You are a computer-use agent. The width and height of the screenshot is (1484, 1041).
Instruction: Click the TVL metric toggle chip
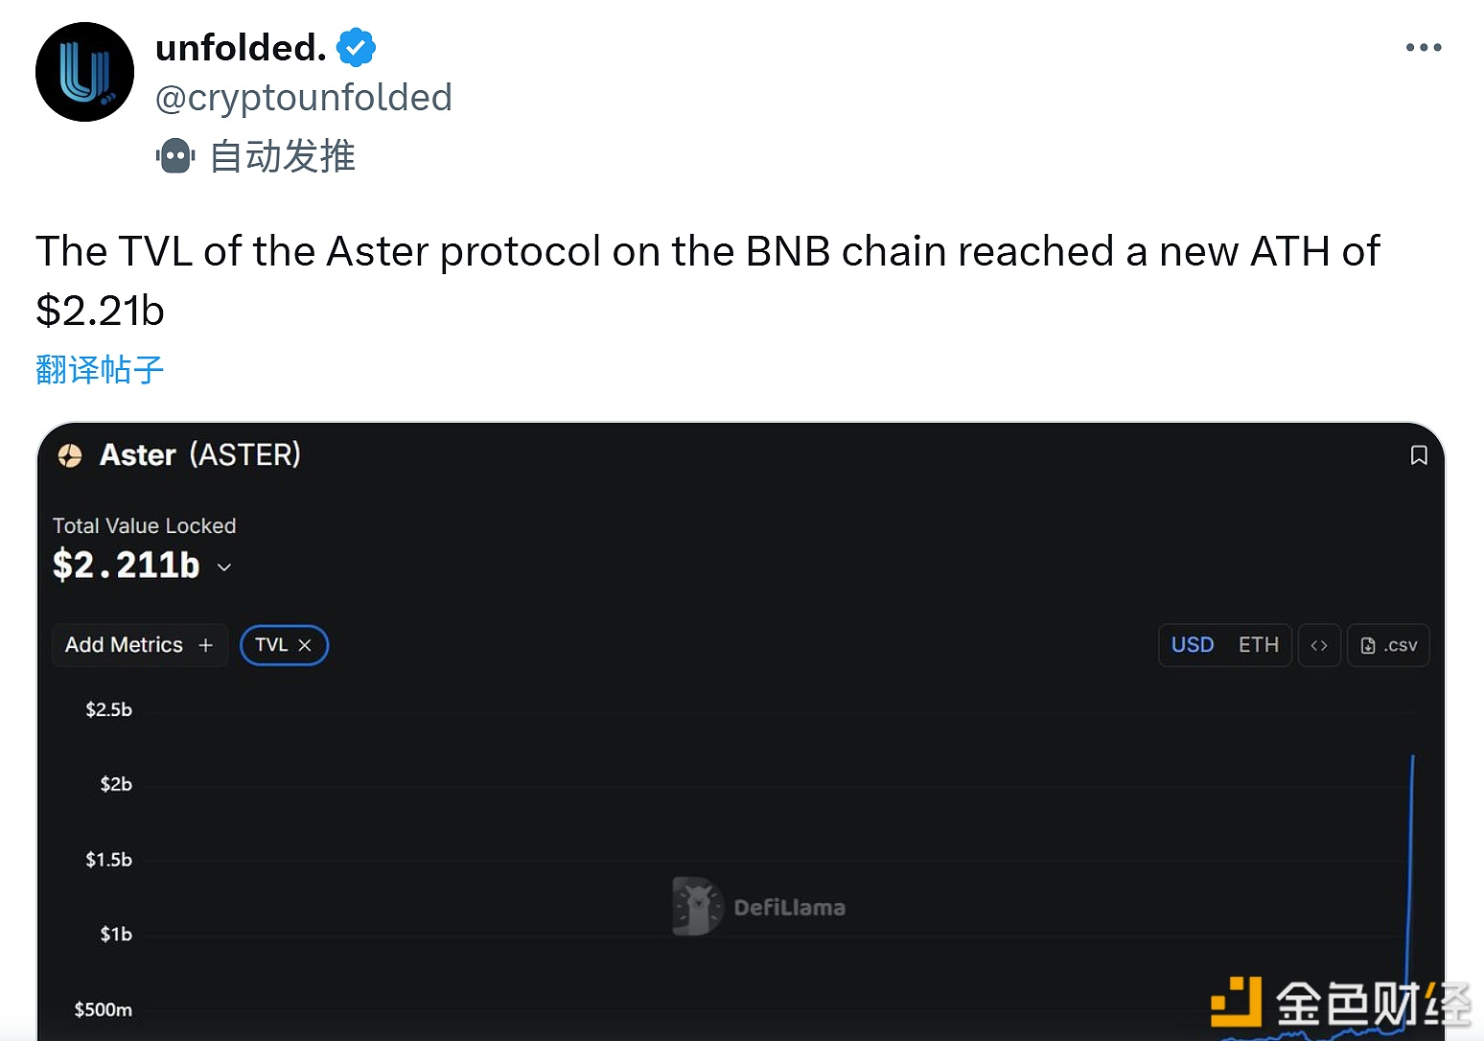point(271,645)
